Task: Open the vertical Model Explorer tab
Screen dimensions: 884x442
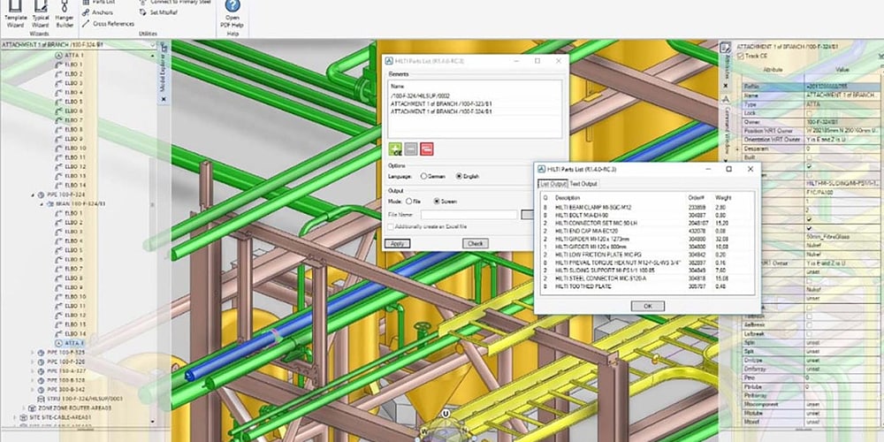Action: click(x=164, y=74)
